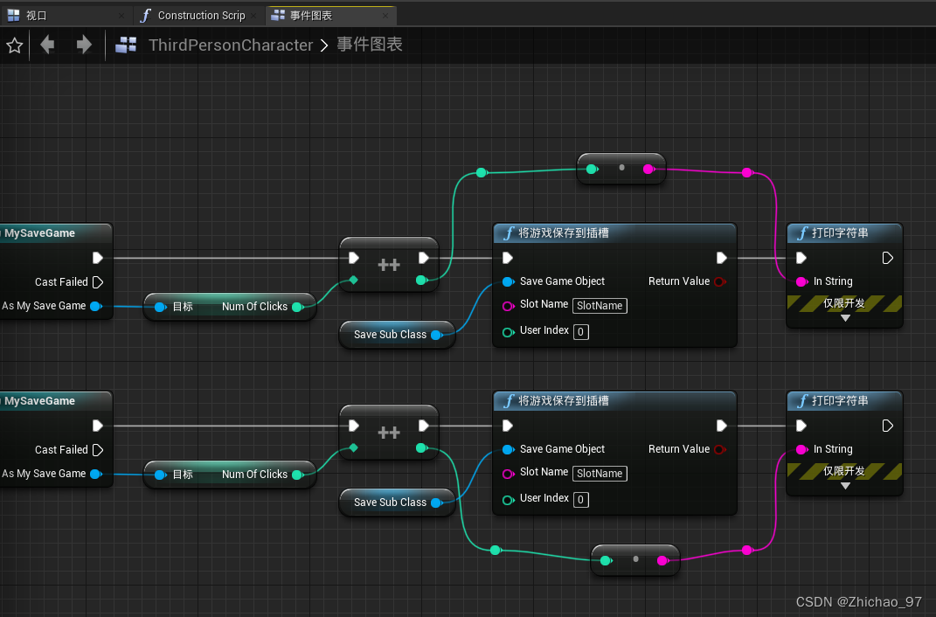Screen dimensions: 936x617
Task: Click exec input pin of lower 将游戏保存到插槽 node
Action: [x=508, y=426]
